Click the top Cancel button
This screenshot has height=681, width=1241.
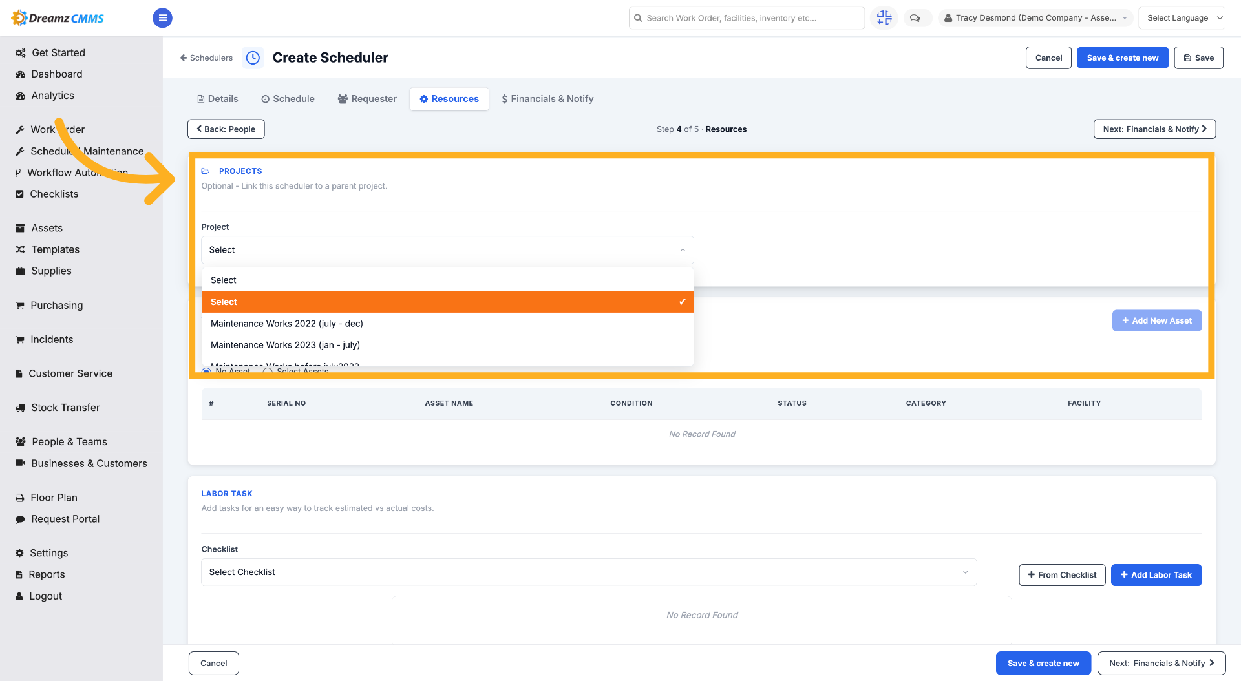point(1048,58)
